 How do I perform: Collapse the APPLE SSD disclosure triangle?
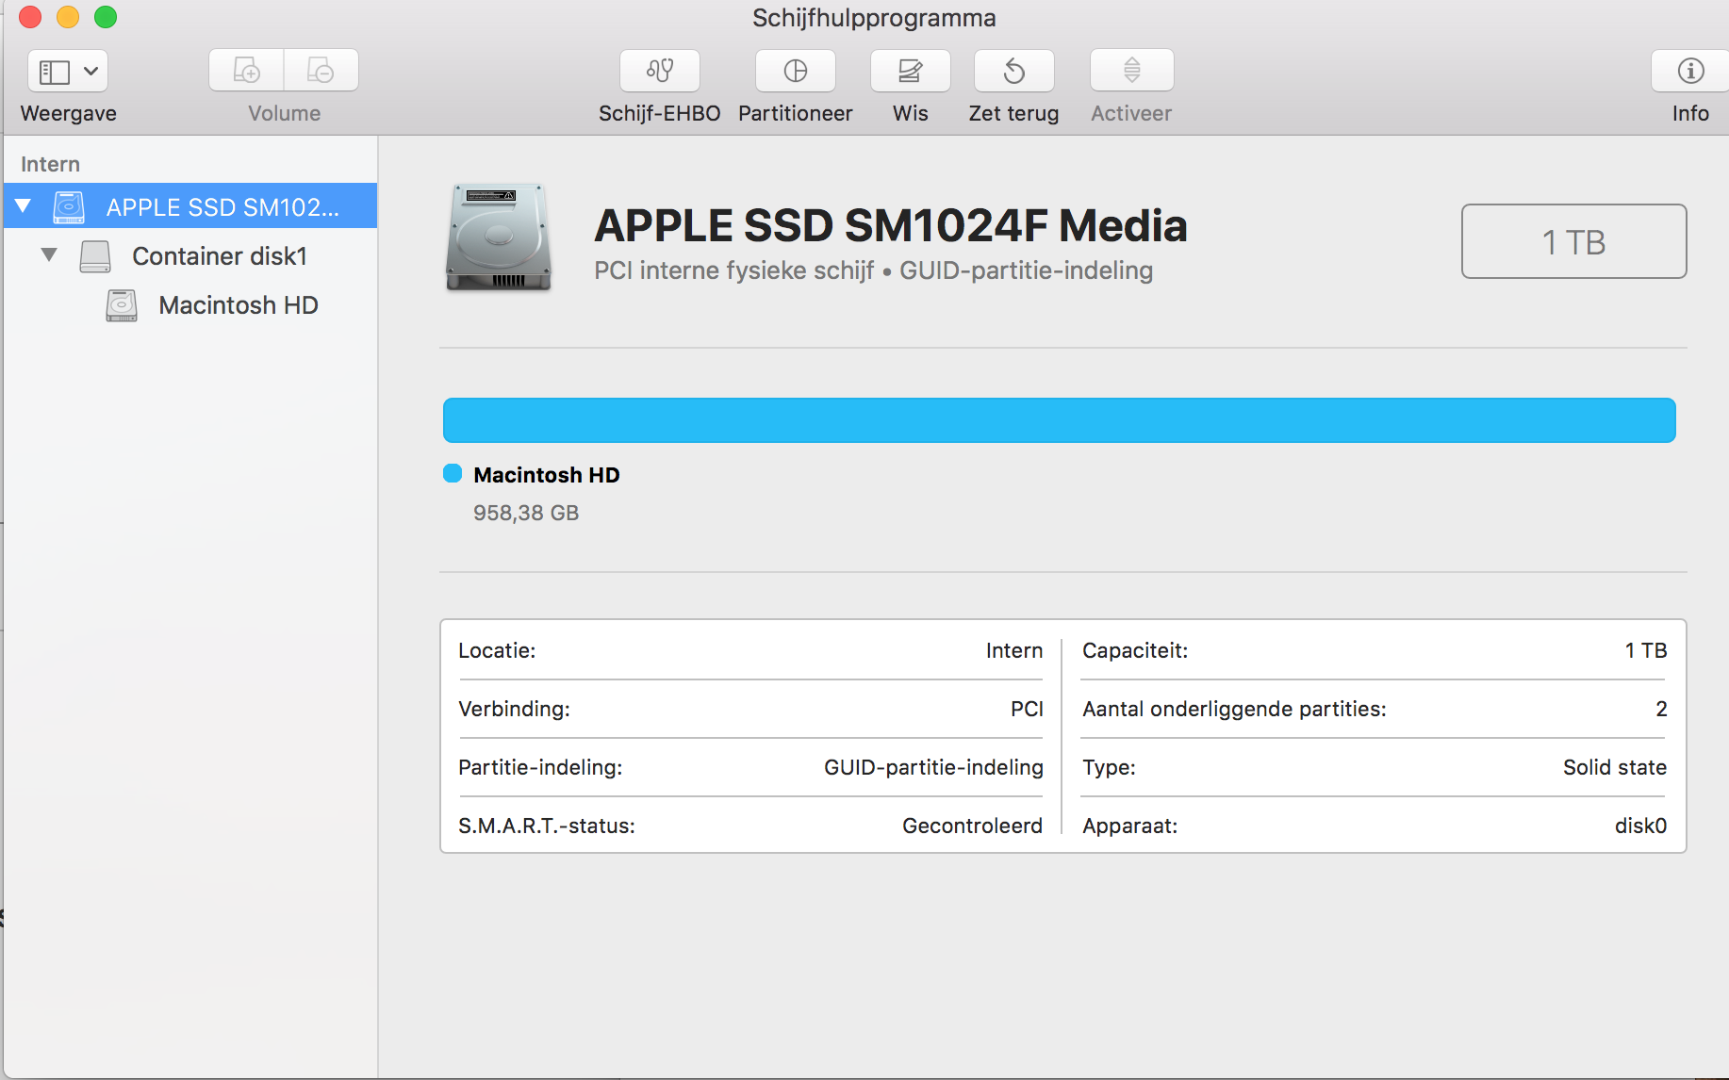pyautogui.click(x=24, y=205)
